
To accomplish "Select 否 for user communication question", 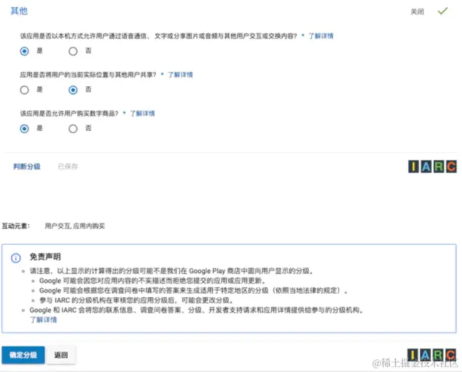I will coord(73,51).
